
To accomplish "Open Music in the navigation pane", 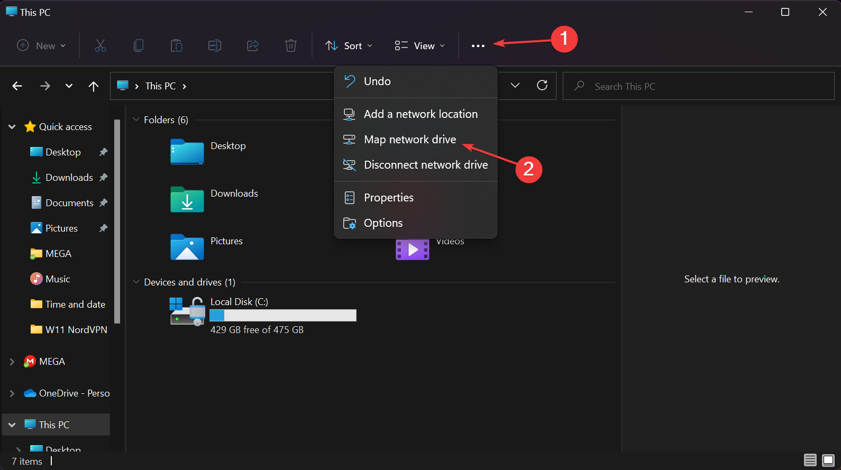I will click(58, 279).
